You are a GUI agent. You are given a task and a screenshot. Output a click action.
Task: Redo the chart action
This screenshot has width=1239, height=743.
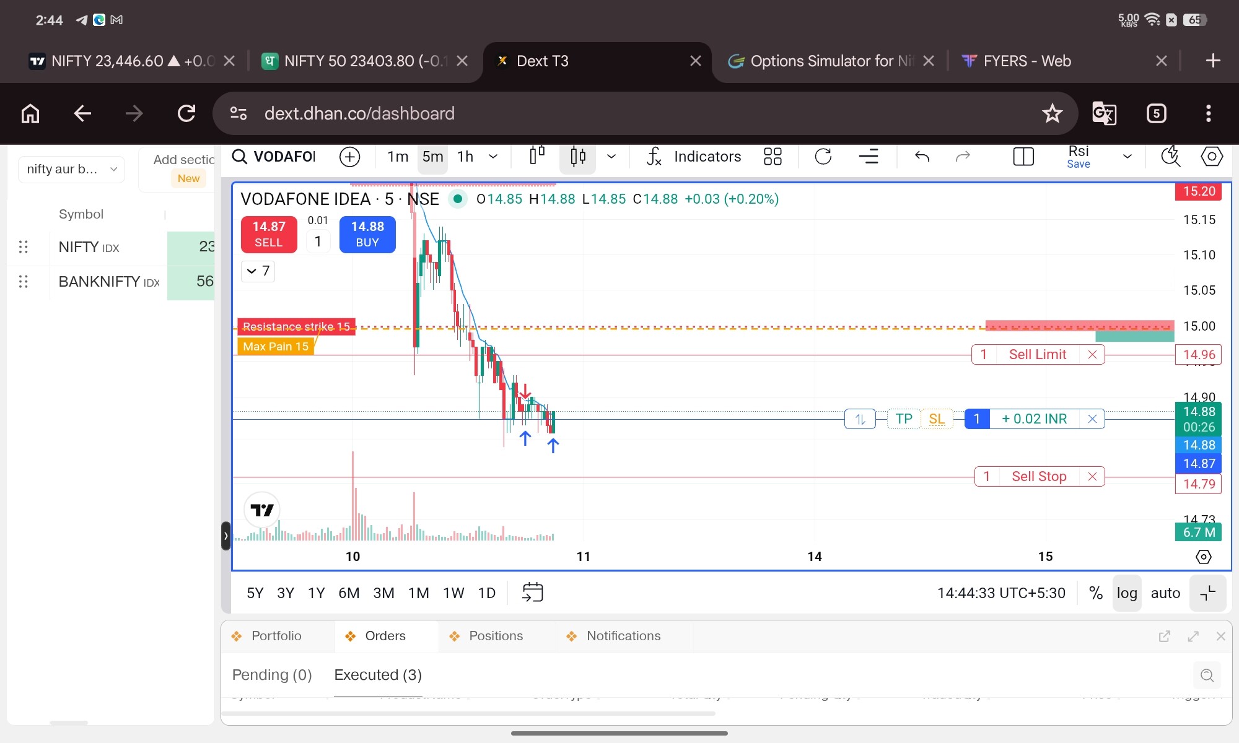963,157
